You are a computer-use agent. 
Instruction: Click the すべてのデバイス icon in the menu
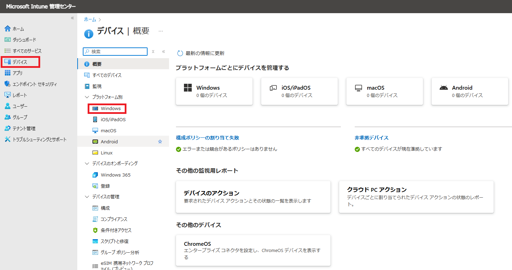87,75
